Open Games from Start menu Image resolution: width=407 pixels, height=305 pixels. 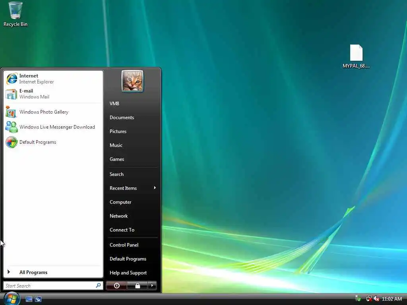132,159
